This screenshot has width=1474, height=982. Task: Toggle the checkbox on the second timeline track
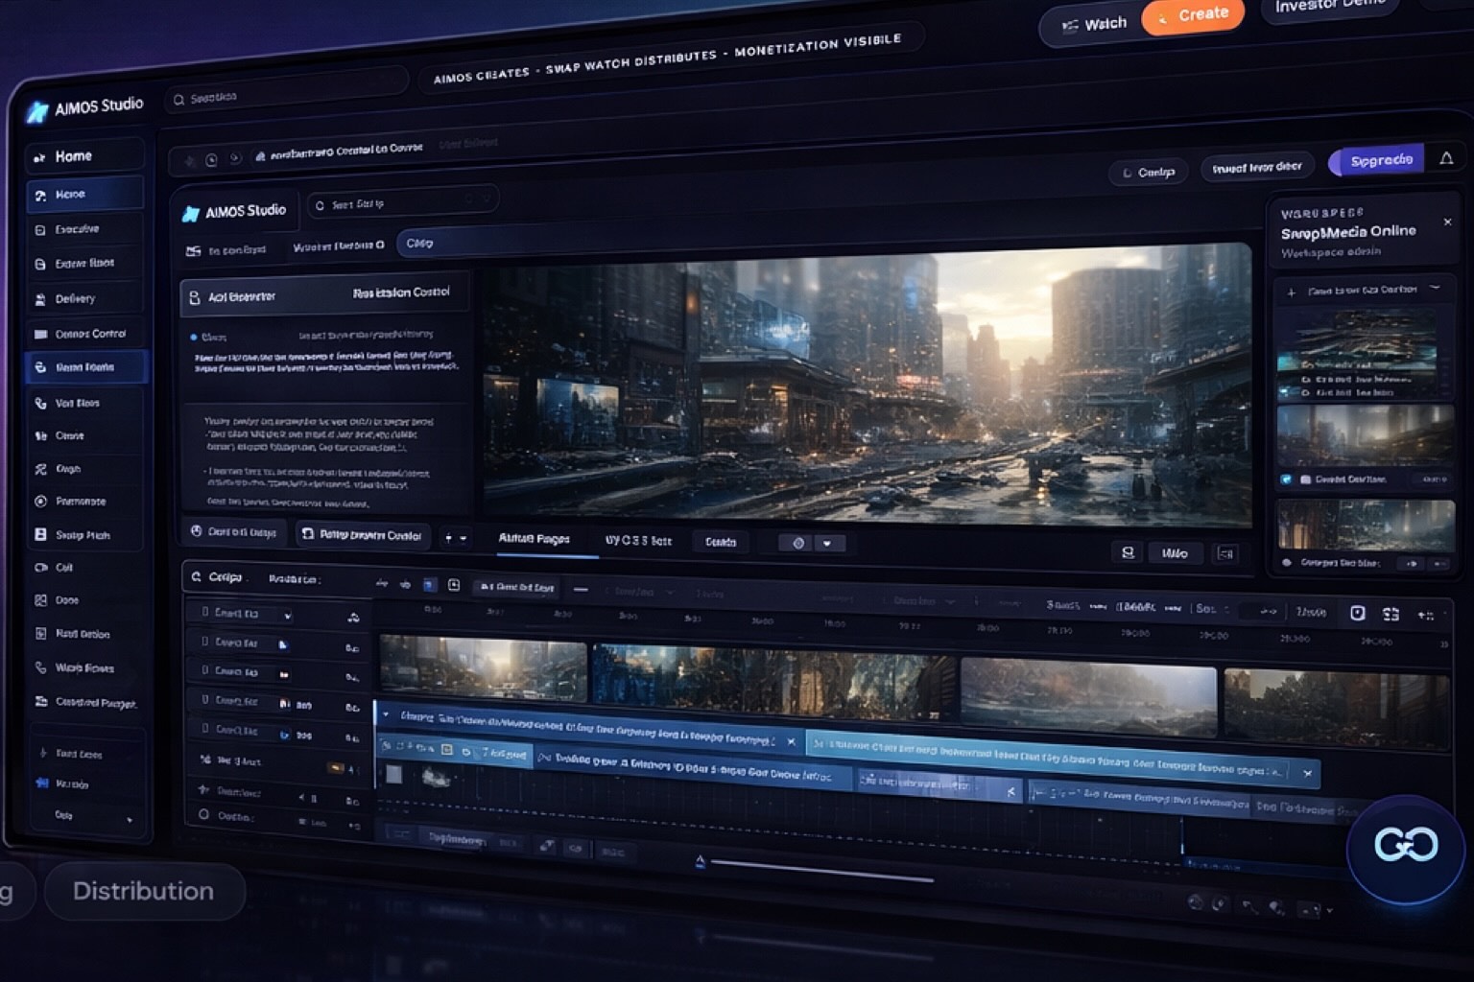(205, 642)
